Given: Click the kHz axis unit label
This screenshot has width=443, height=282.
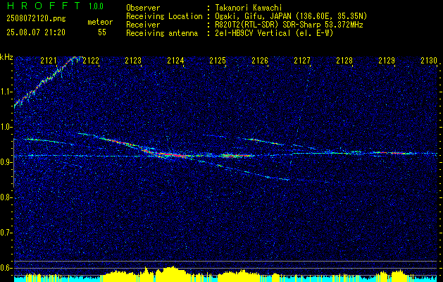Looking at the screenshot, I should pos(6,57).
